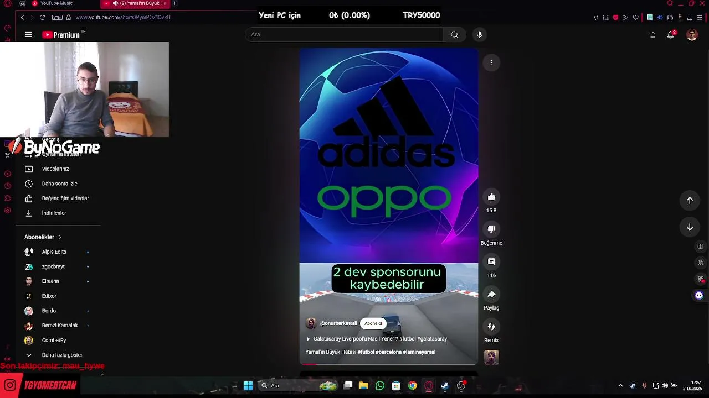The width and height of the screenshot is (709, 398).
Task: Show hidden system tray icons chevron
Action: 620,386
